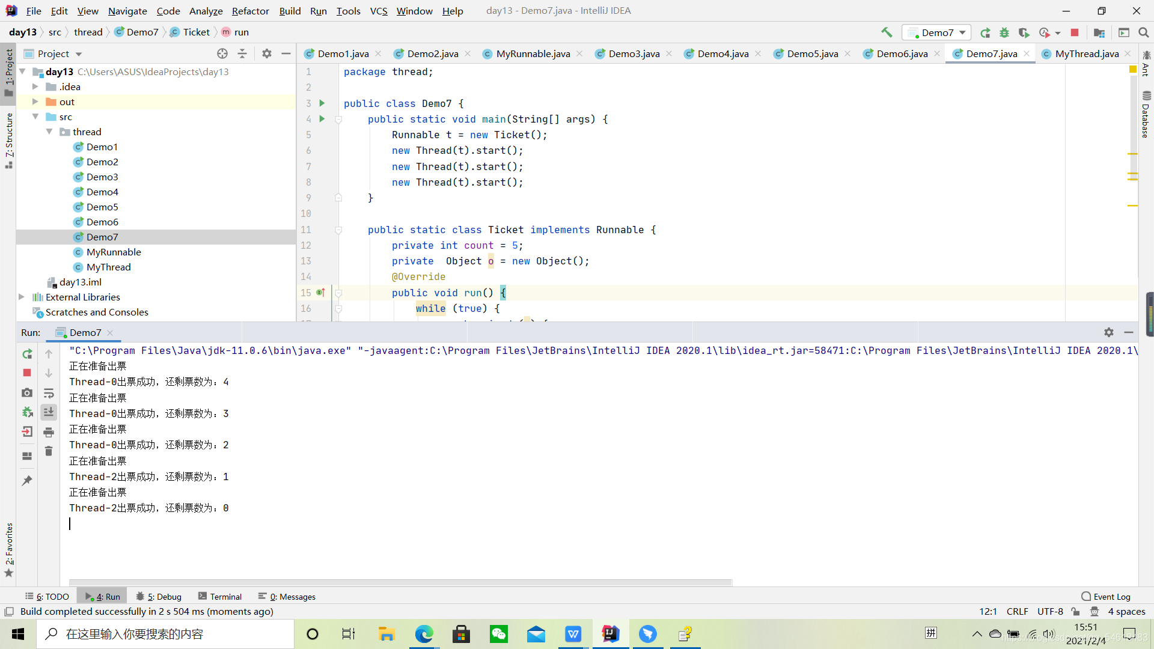This screenshot has height=649, width=1154.
Task: Open the Terminal tool window tab
Action: [220, 597]
